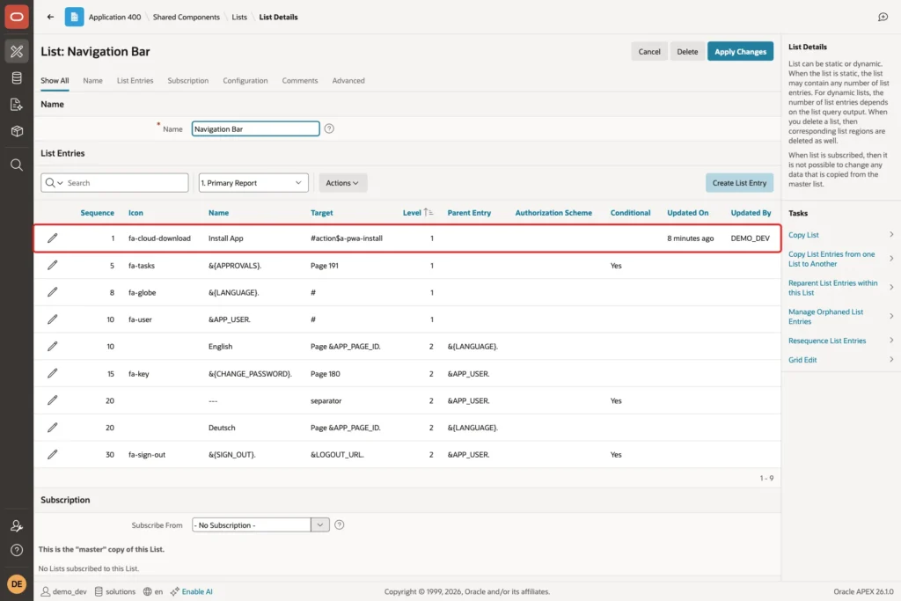901x601 pixels.
Task: Click the sidebar search magnifier icon
Action: (x=17, y=165)
